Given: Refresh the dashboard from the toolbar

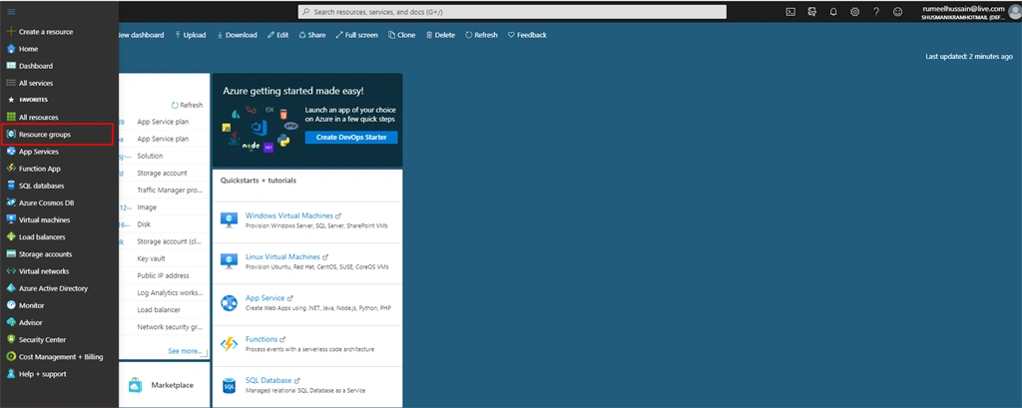Looking at the screenshot, I should pos(481,35).
